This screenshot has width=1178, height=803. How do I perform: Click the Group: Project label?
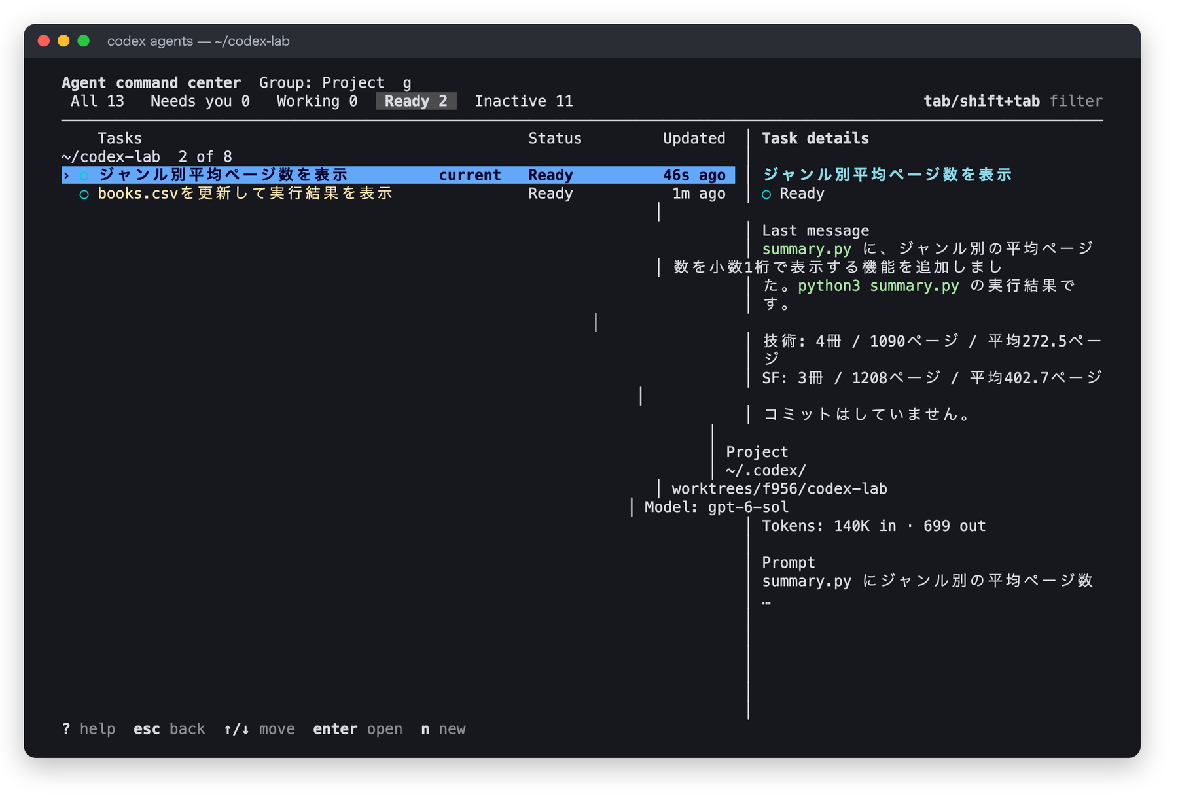click(x=321, y=83)
